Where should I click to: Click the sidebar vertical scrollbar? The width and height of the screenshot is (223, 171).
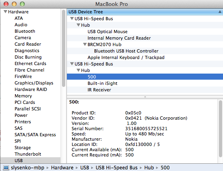pyautogui.click(x=64, y=48)
